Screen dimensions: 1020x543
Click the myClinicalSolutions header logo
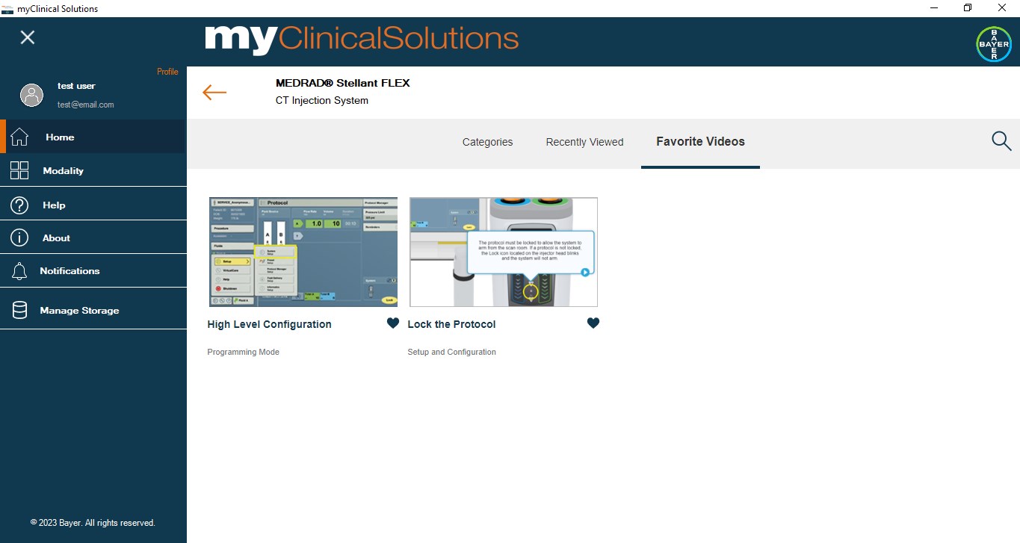coord(362,39)
